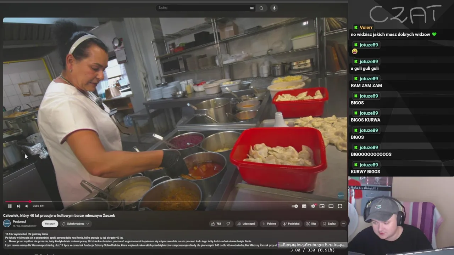
Task: Click the Zapisz save button
Action: tap(329, 224)
